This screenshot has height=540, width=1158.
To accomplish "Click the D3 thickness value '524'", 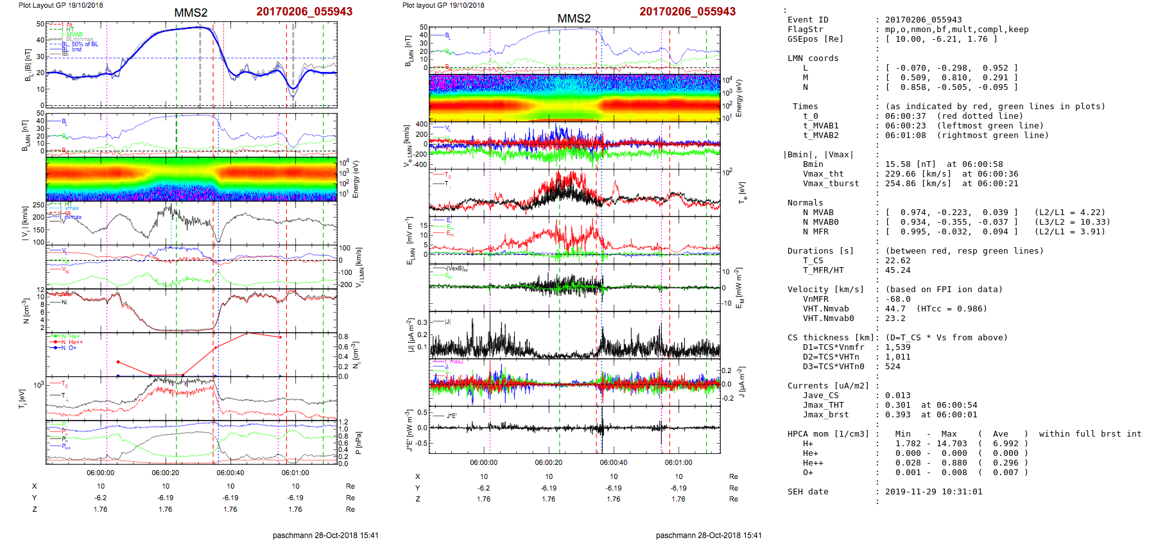I will (892, 367).
